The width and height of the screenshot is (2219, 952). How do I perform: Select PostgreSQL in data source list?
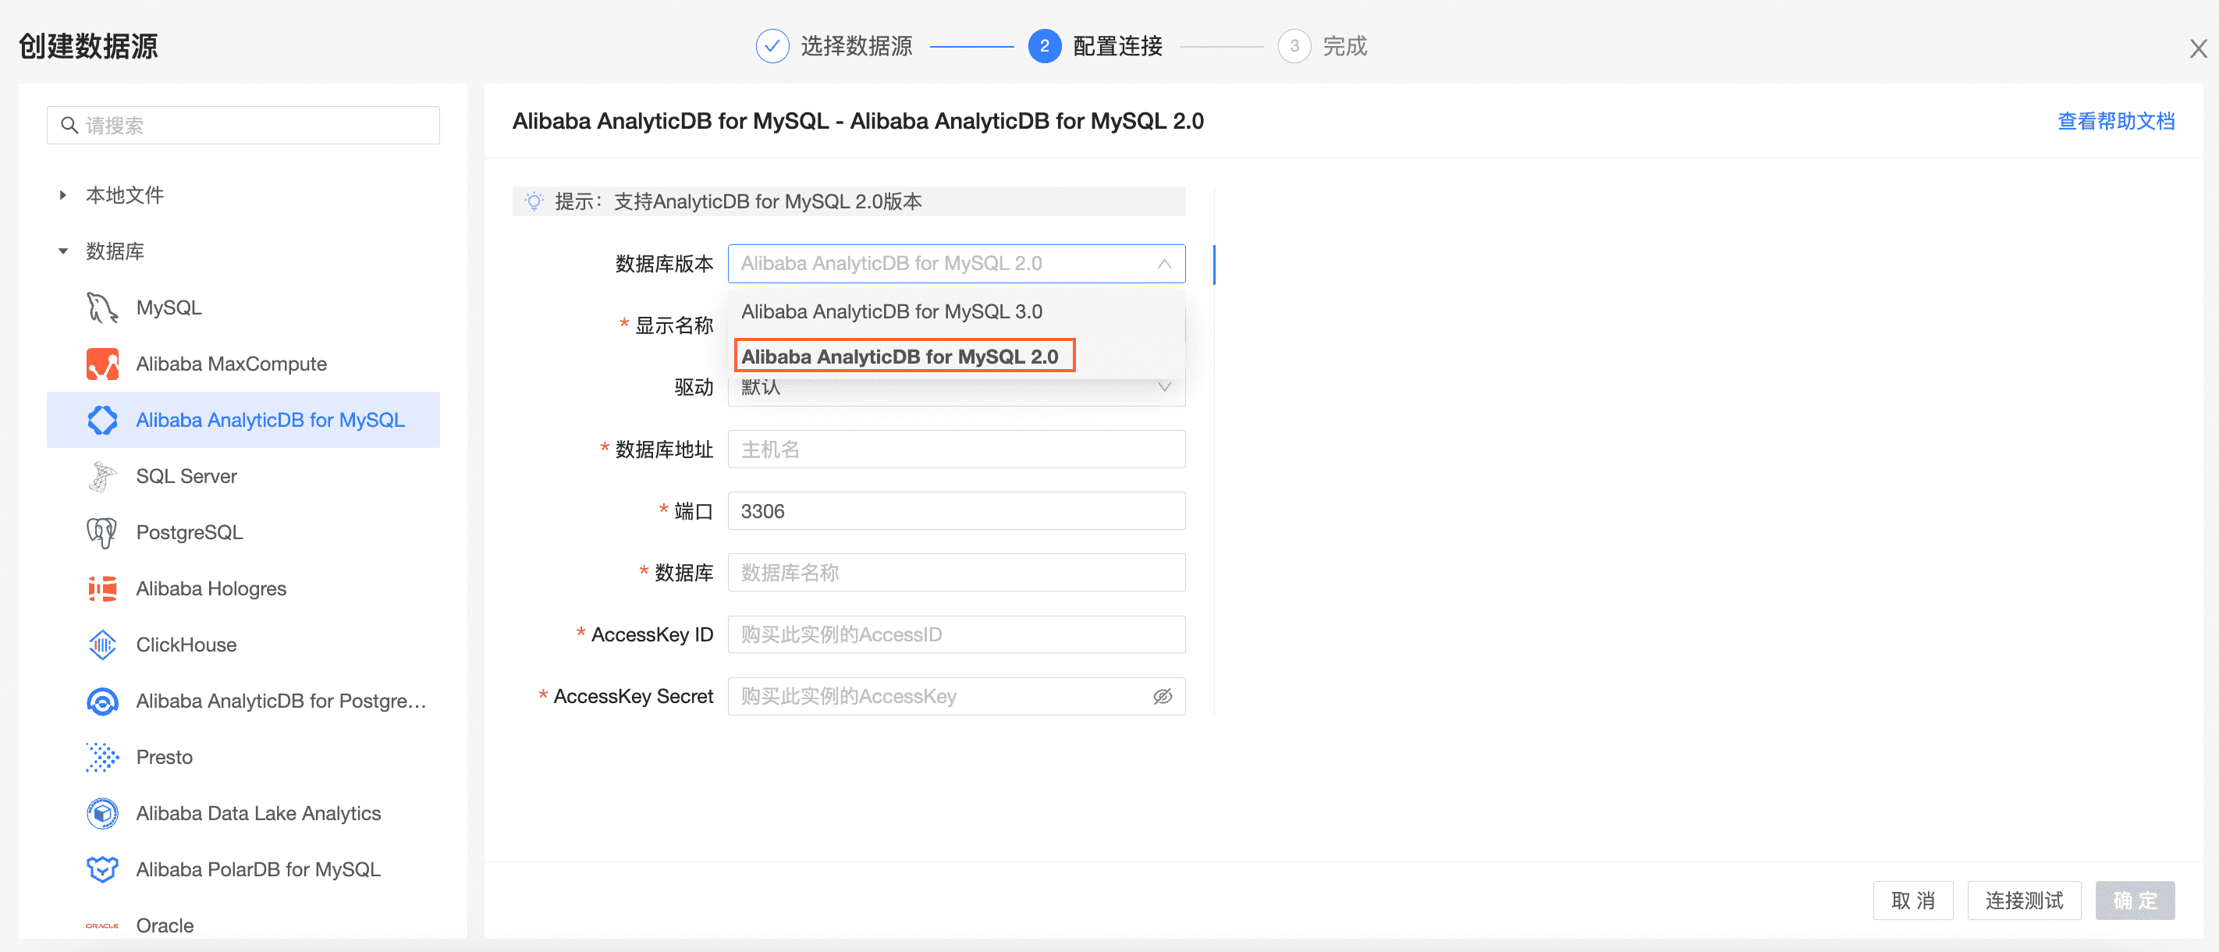(243, 532)
